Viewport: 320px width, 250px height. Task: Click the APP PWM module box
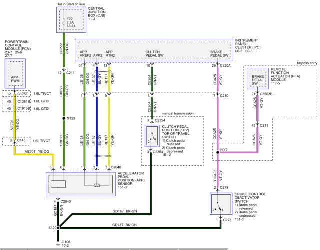pyautogui.click(x=15, y=74)
